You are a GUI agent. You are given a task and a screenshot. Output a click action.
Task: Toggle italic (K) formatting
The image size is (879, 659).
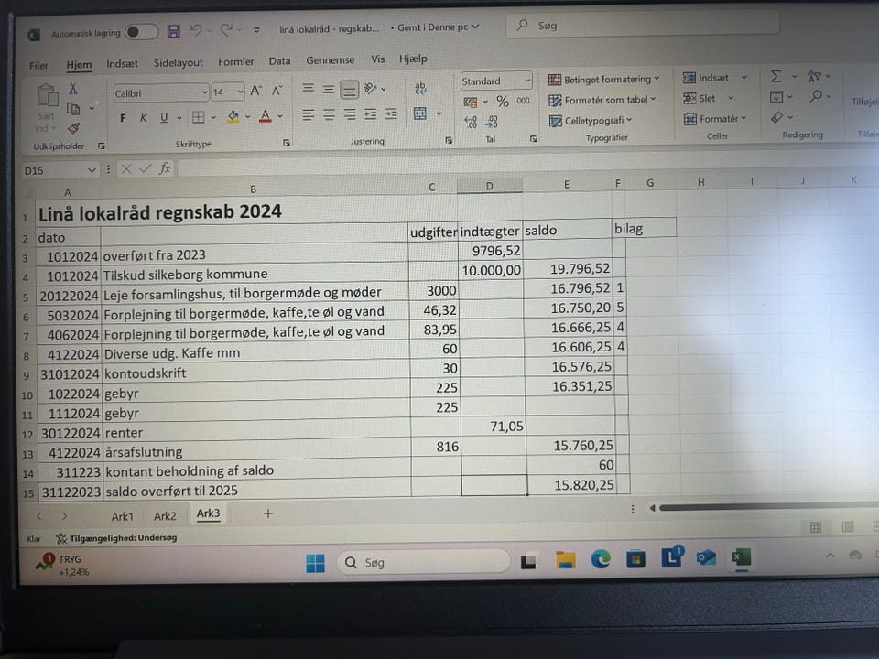pyautogui.click(x=144, y=118)
